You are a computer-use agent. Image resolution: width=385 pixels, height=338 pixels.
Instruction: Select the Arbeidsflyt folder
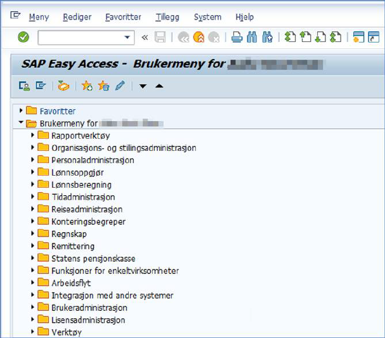(x=71, y=283)
